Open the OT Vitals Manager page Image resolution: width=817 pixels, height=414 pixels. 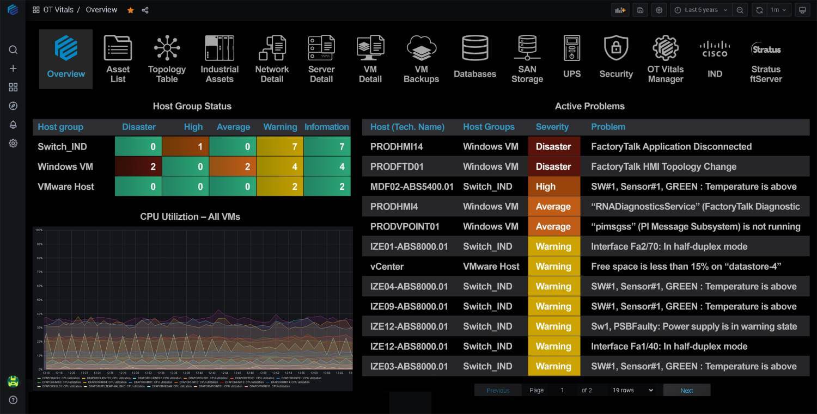(x=666, y=59)
